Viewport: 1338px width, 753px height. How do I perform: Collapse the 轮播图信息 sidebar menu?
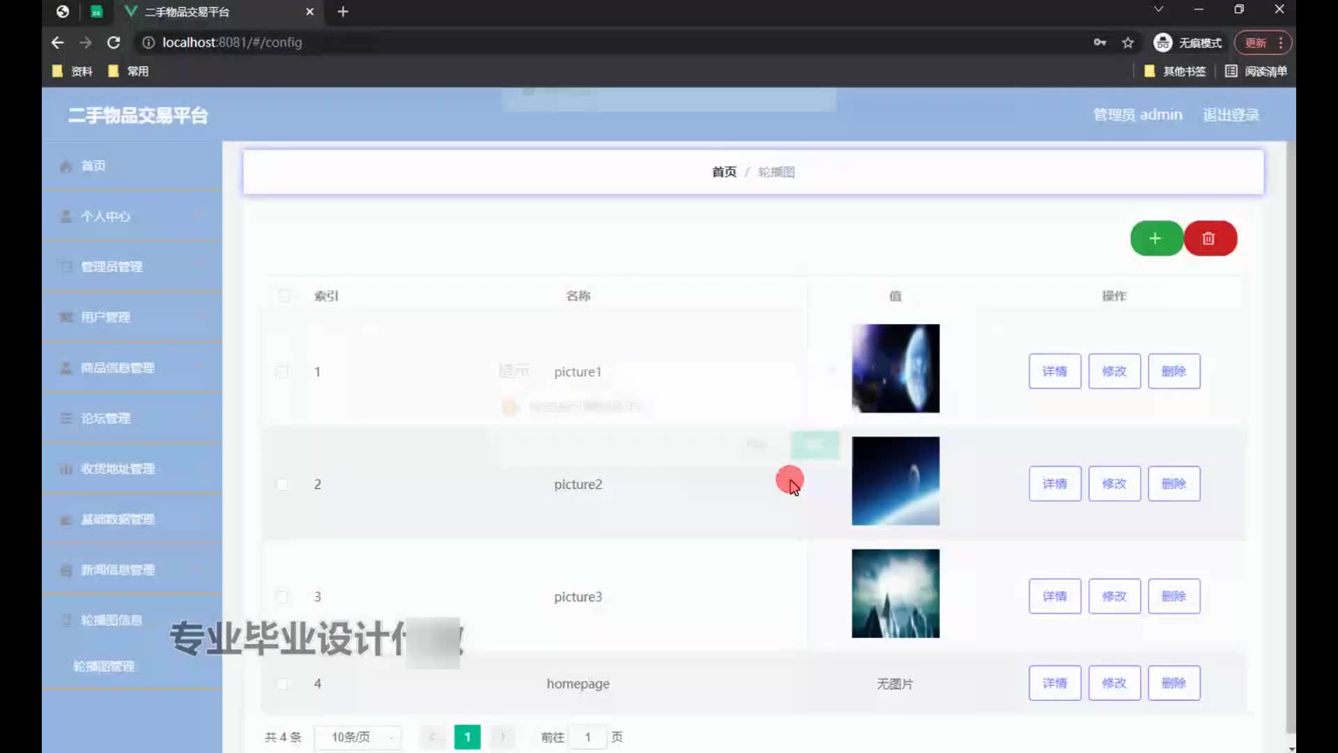[x=132, y=620]
